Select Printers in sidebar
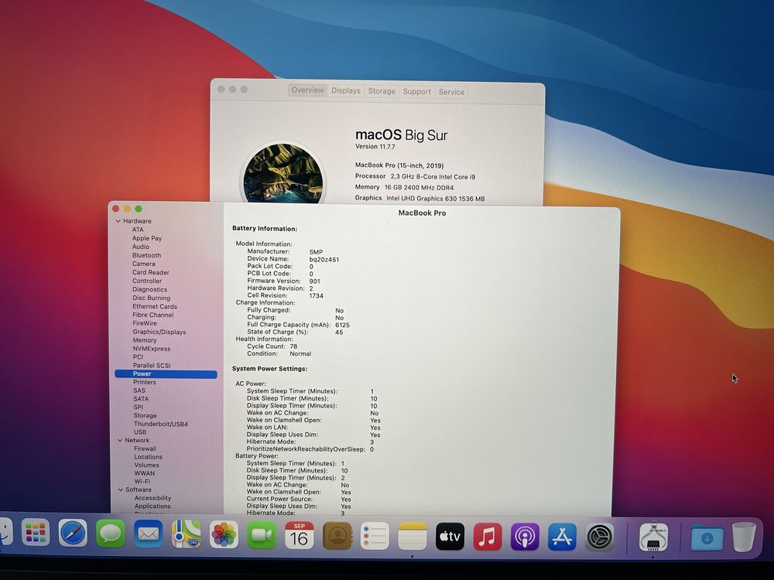The width and height of the screenshot is (774, 580). [x=145, y=382]
